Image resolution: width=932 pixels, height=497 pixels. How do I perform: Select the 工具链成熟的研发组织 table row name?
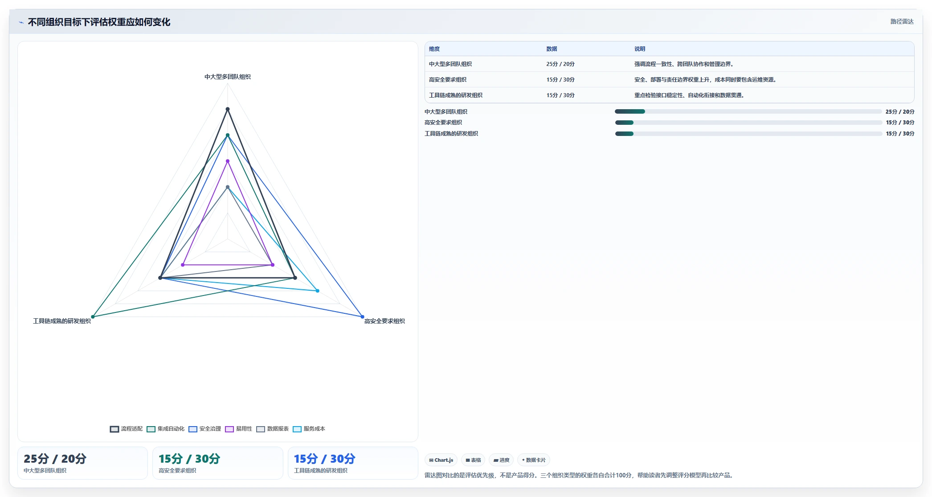[455, 95]
